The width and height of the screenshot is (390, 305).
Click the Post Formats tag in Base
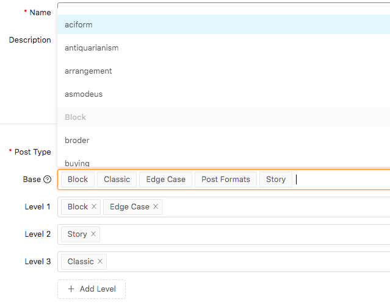click(x=226, y=180)
